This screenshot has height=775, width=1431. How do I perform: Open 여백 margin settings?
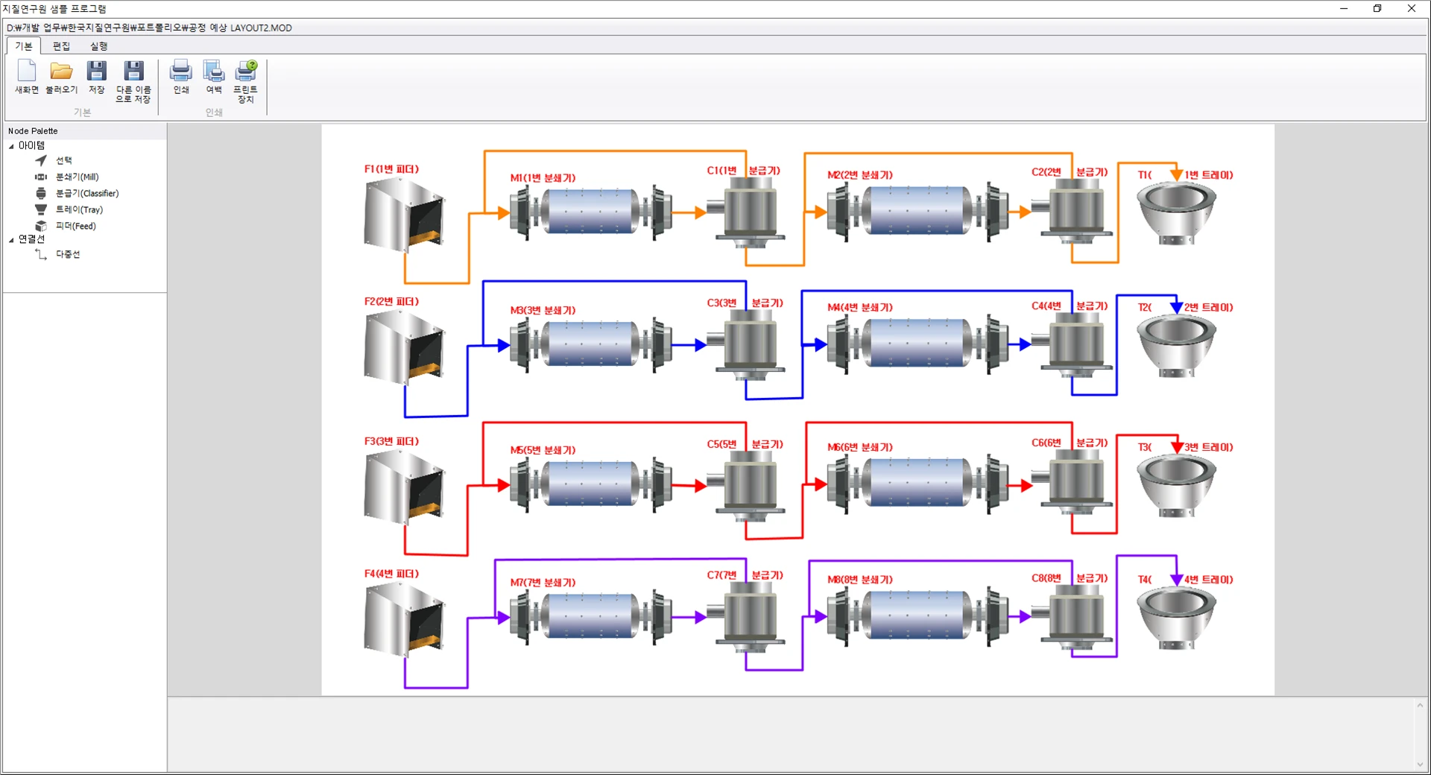[x=214, y=77]
